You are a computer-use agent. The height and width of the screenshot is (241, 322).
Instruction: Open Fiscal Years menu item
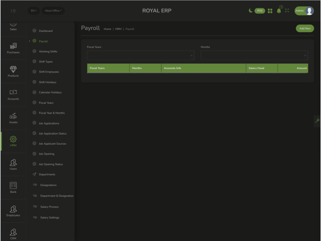pos(46,103)
